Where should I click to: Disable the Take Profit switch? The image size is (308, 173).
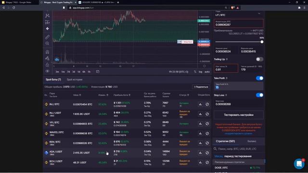click(259, 78)
